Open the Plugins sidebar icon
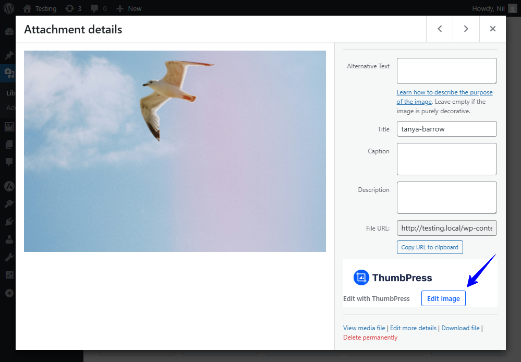 click(x=9, y=221)
